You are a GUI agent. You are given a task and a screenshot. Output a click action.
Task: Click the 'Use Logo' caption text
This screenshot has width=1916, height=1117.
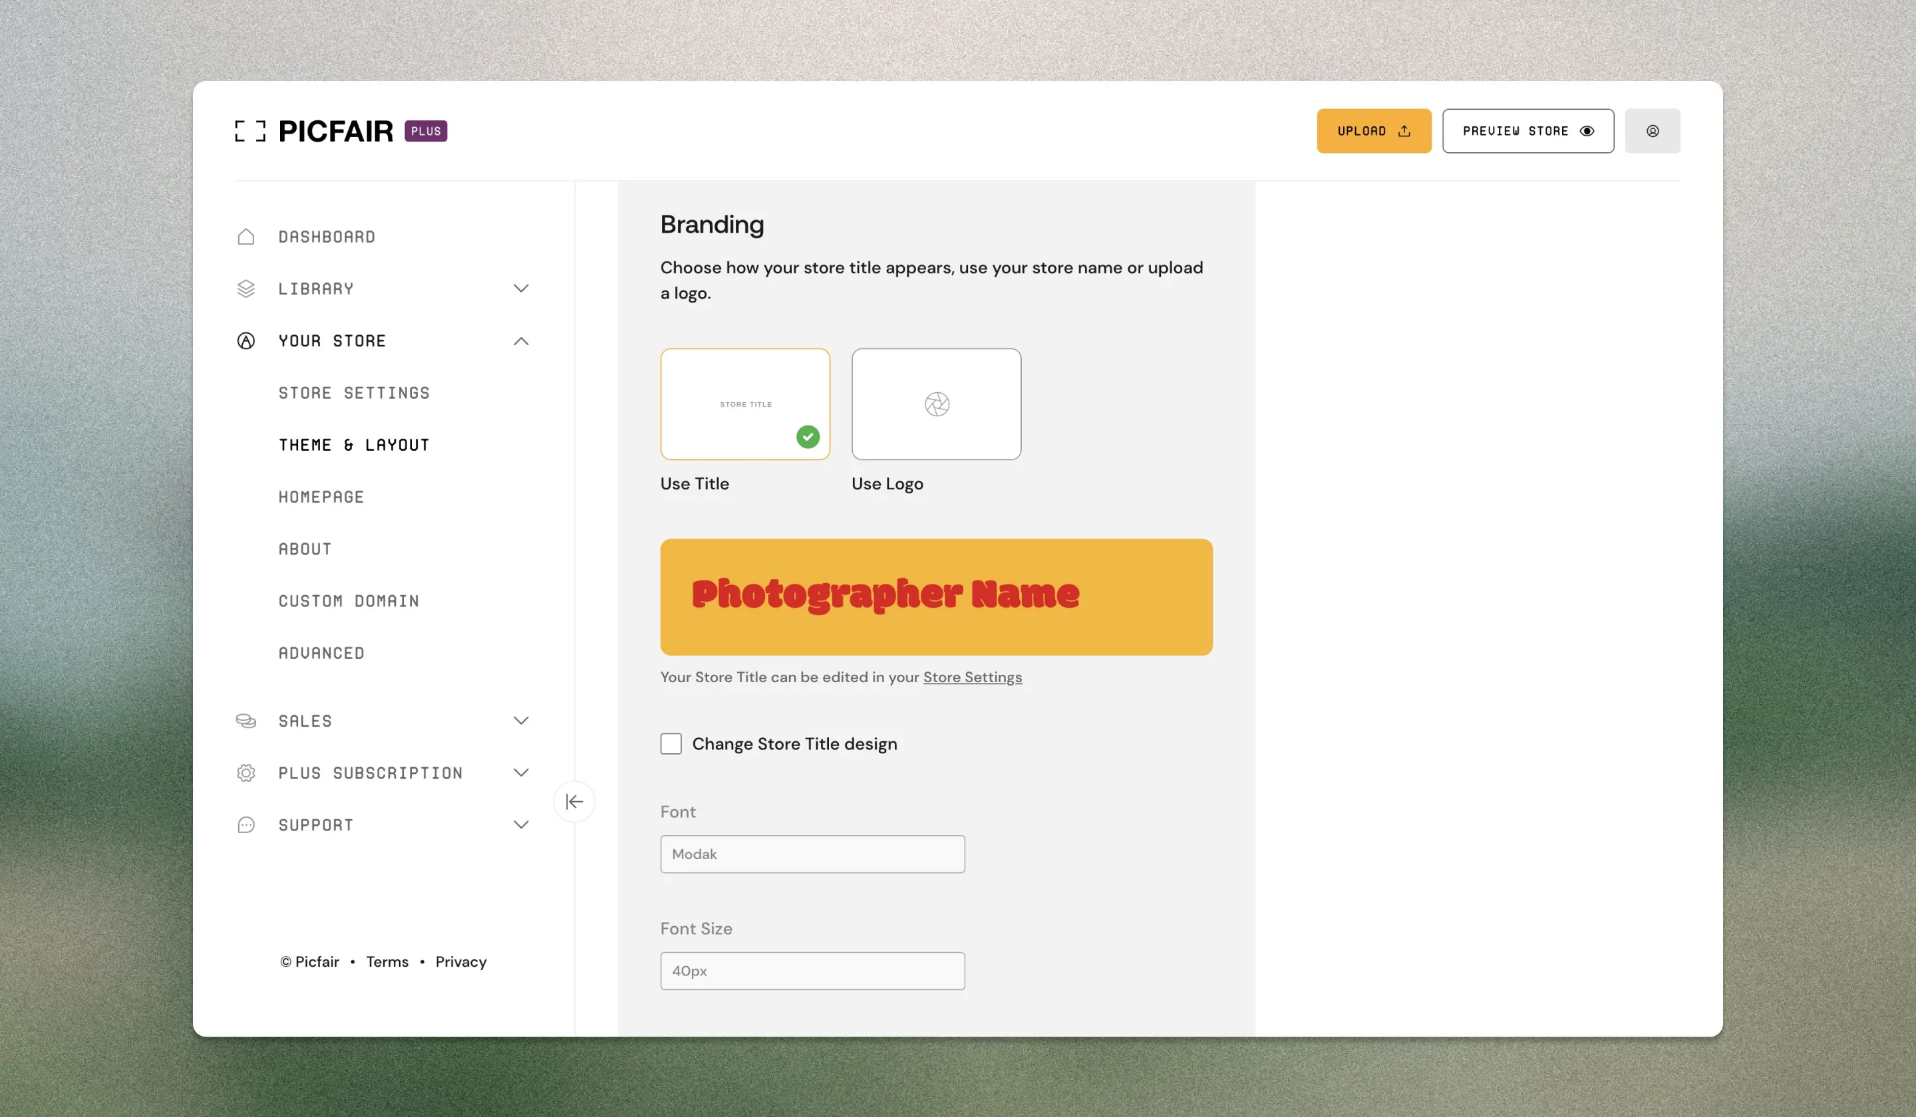click(887, 484)
